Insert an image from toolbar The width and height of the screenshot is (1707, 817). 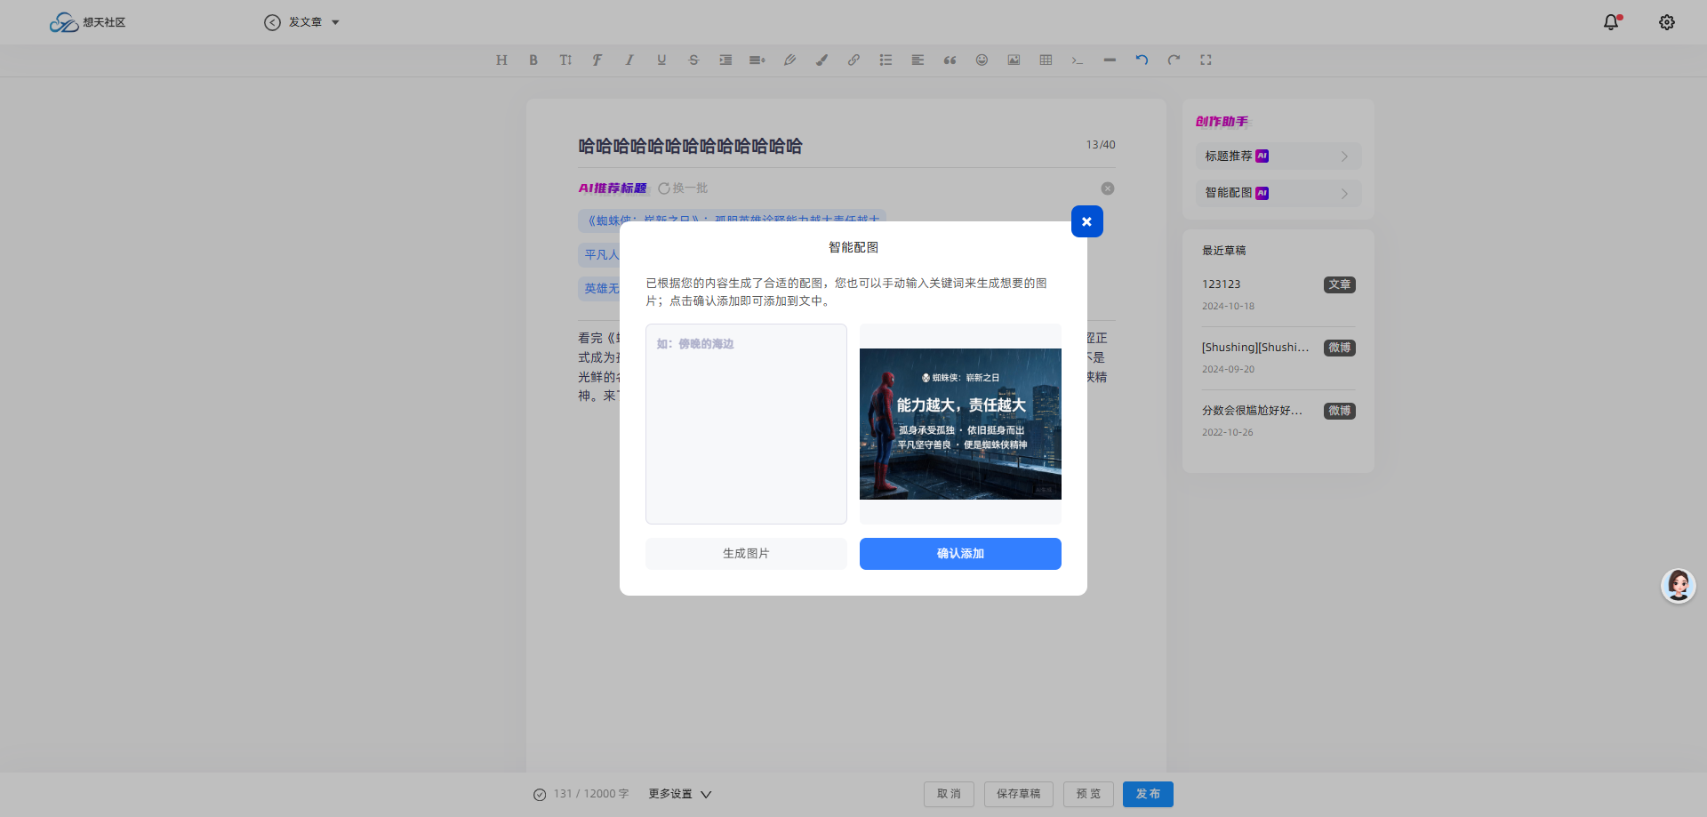1014,60
